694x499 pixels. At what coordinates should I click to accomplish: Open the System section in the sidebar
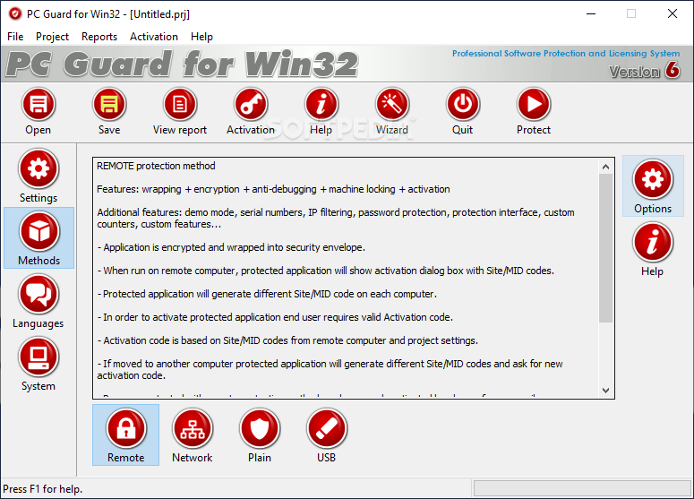tap(39, 365)
